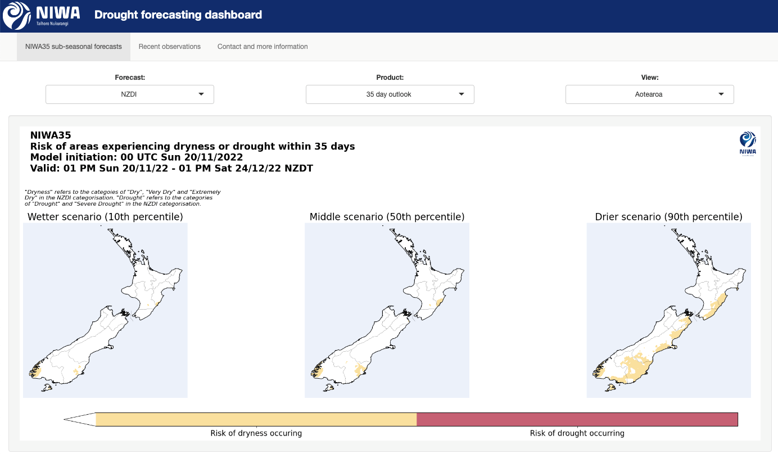778x467 pixels.
Task: Click the red drought segment of the legend bar
Action: pos(577,419)
